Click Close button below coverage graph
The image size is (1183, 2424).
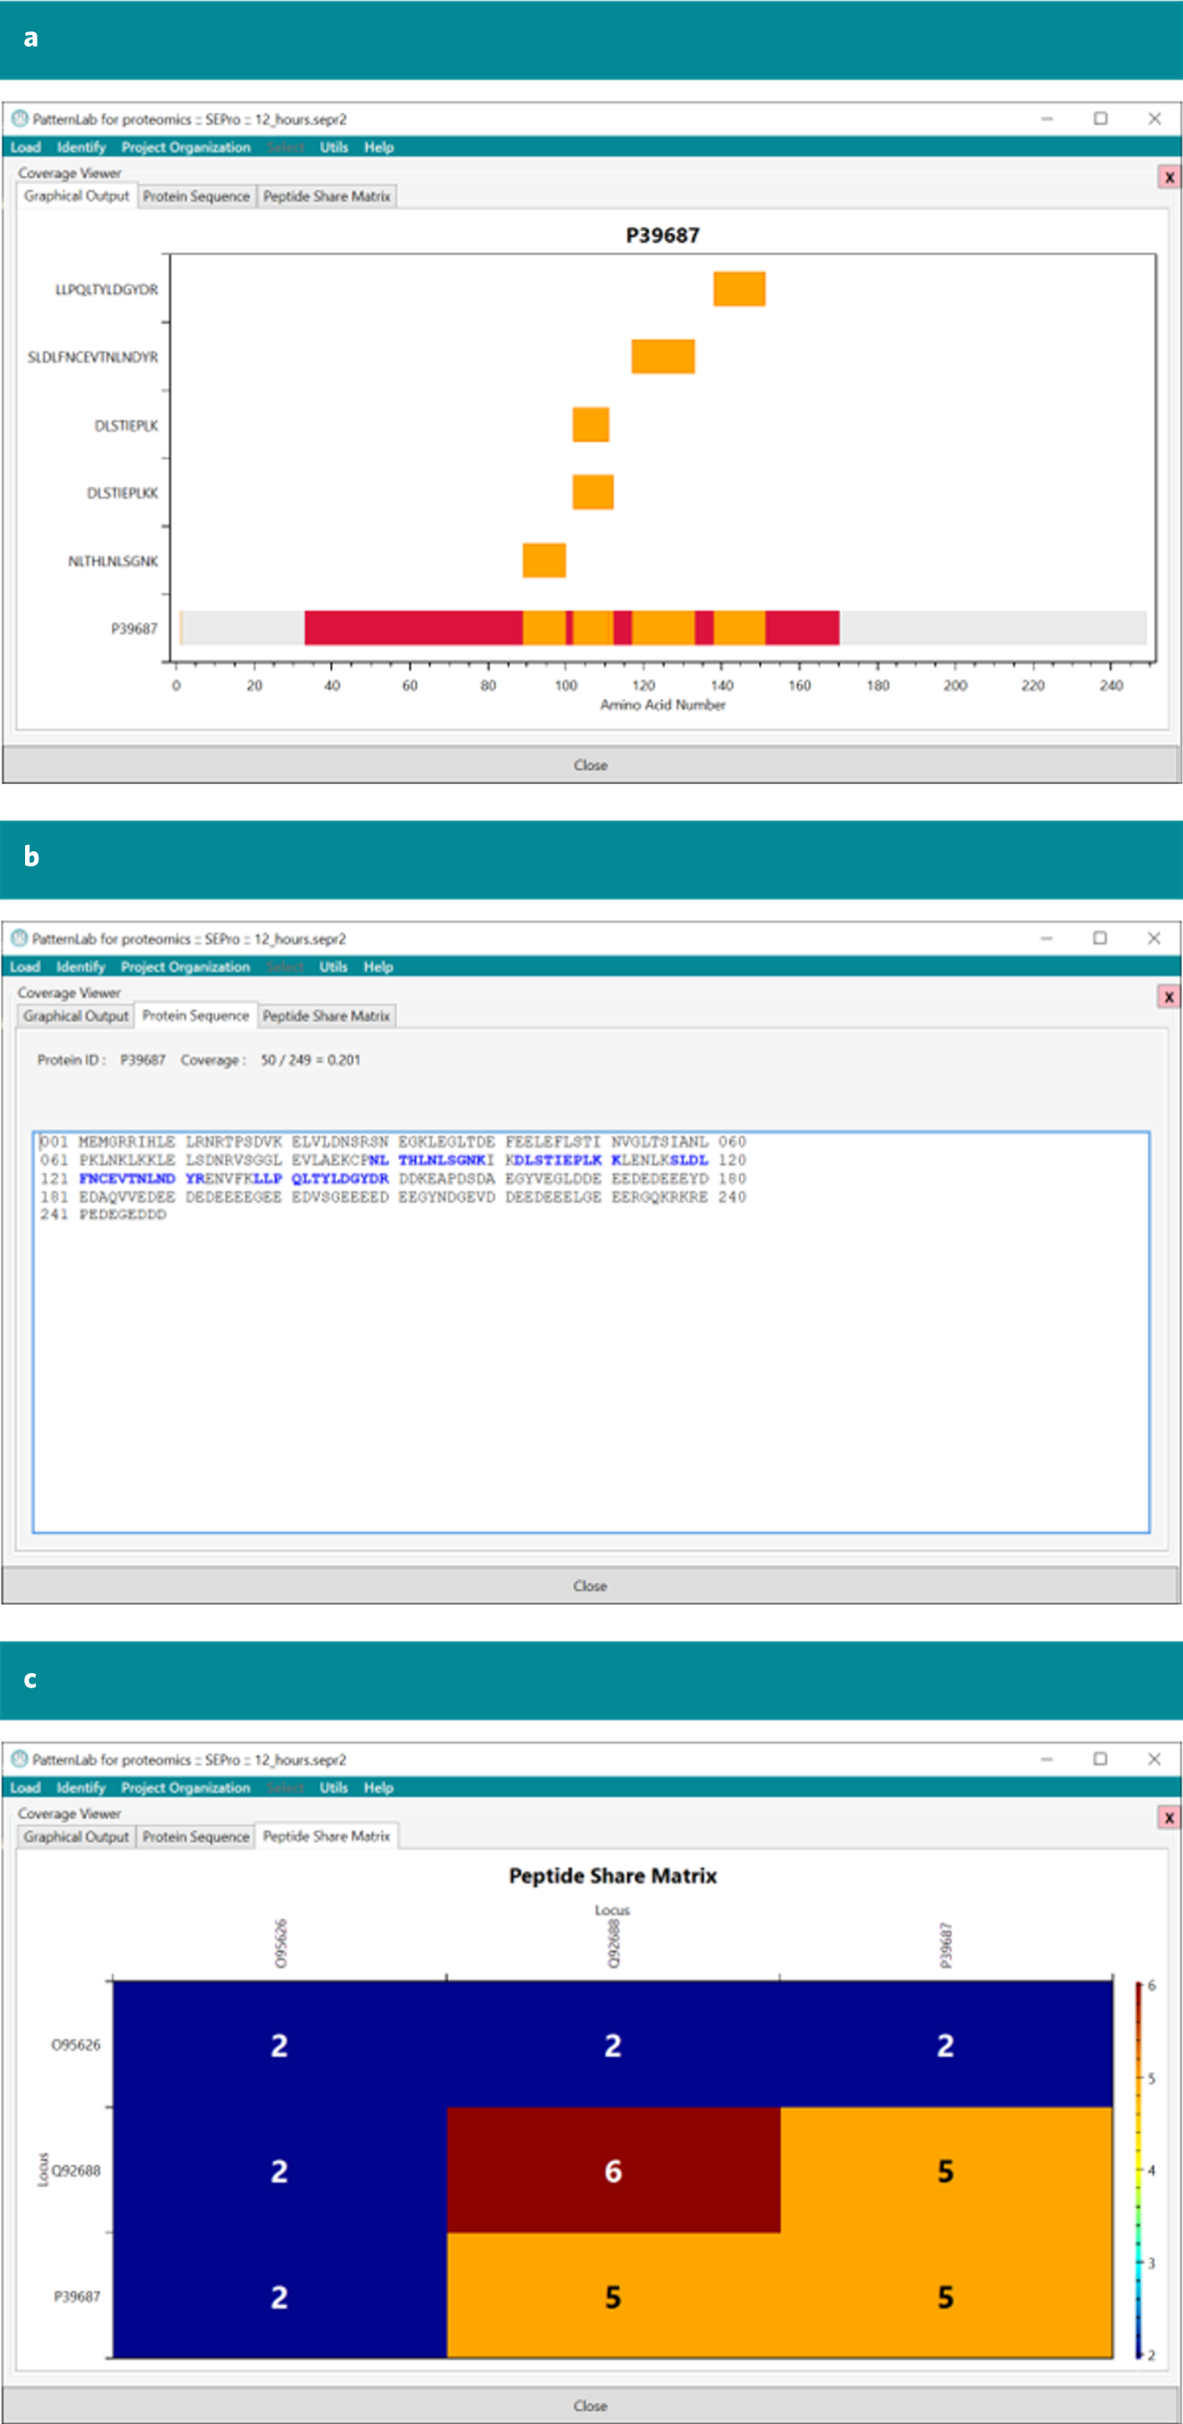(x=590, y=765)
